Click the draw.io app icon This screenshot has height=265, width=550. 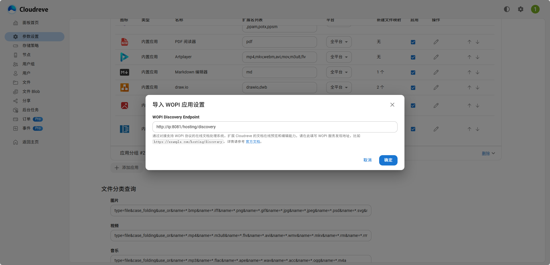click(x=124, y=87)
